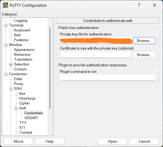Image resolution: width=163 pixels, height=147 pixels.
Task: Open the Colours settings category
Action: (20, 69)
